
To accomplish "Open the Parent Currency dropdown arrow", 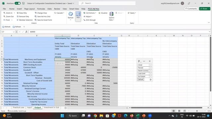I will [x=150, y=71].
